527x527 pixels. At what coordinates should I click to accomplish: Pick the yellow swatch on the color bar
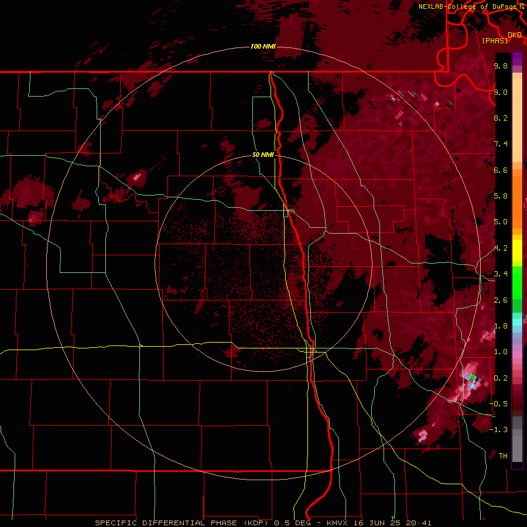[x=517, y=251]
